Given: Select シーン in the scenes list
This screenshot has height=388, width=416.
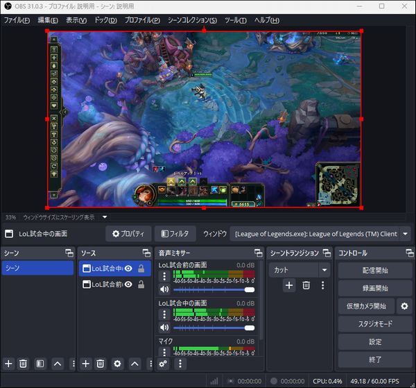Looking at the screenshot, I should [x=37, y=268].
